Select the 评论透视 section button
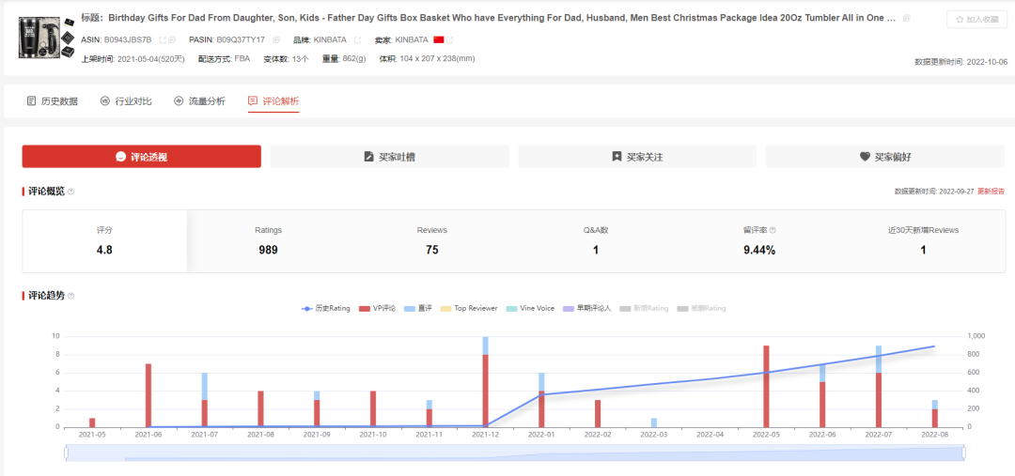This screenshot has width=1015, height=476. (x=142, y=157)
